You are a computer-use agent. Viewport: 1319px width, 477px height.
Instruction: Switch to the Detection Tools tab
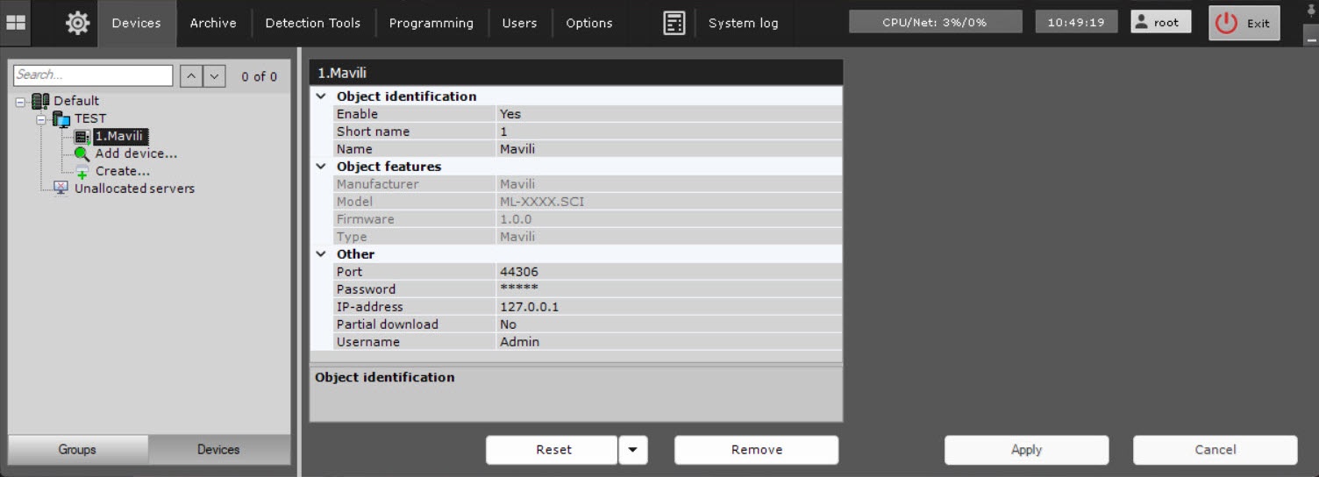(312, 24)
